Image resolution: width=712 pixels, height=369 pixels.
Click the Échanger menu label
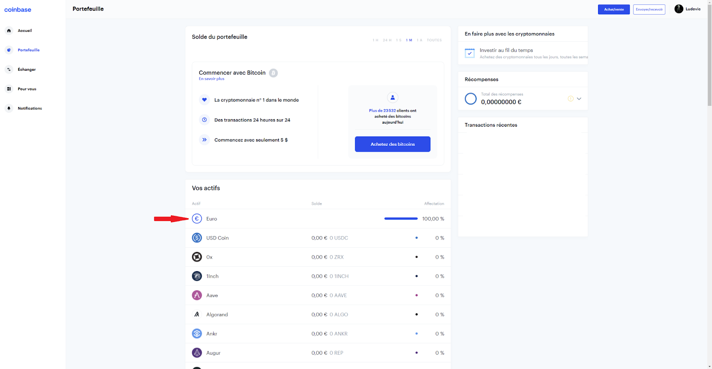click(27, 69)
